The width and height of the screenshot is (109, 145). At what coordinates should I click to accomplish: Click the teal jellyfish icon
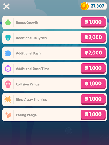(x=8, y=38)
